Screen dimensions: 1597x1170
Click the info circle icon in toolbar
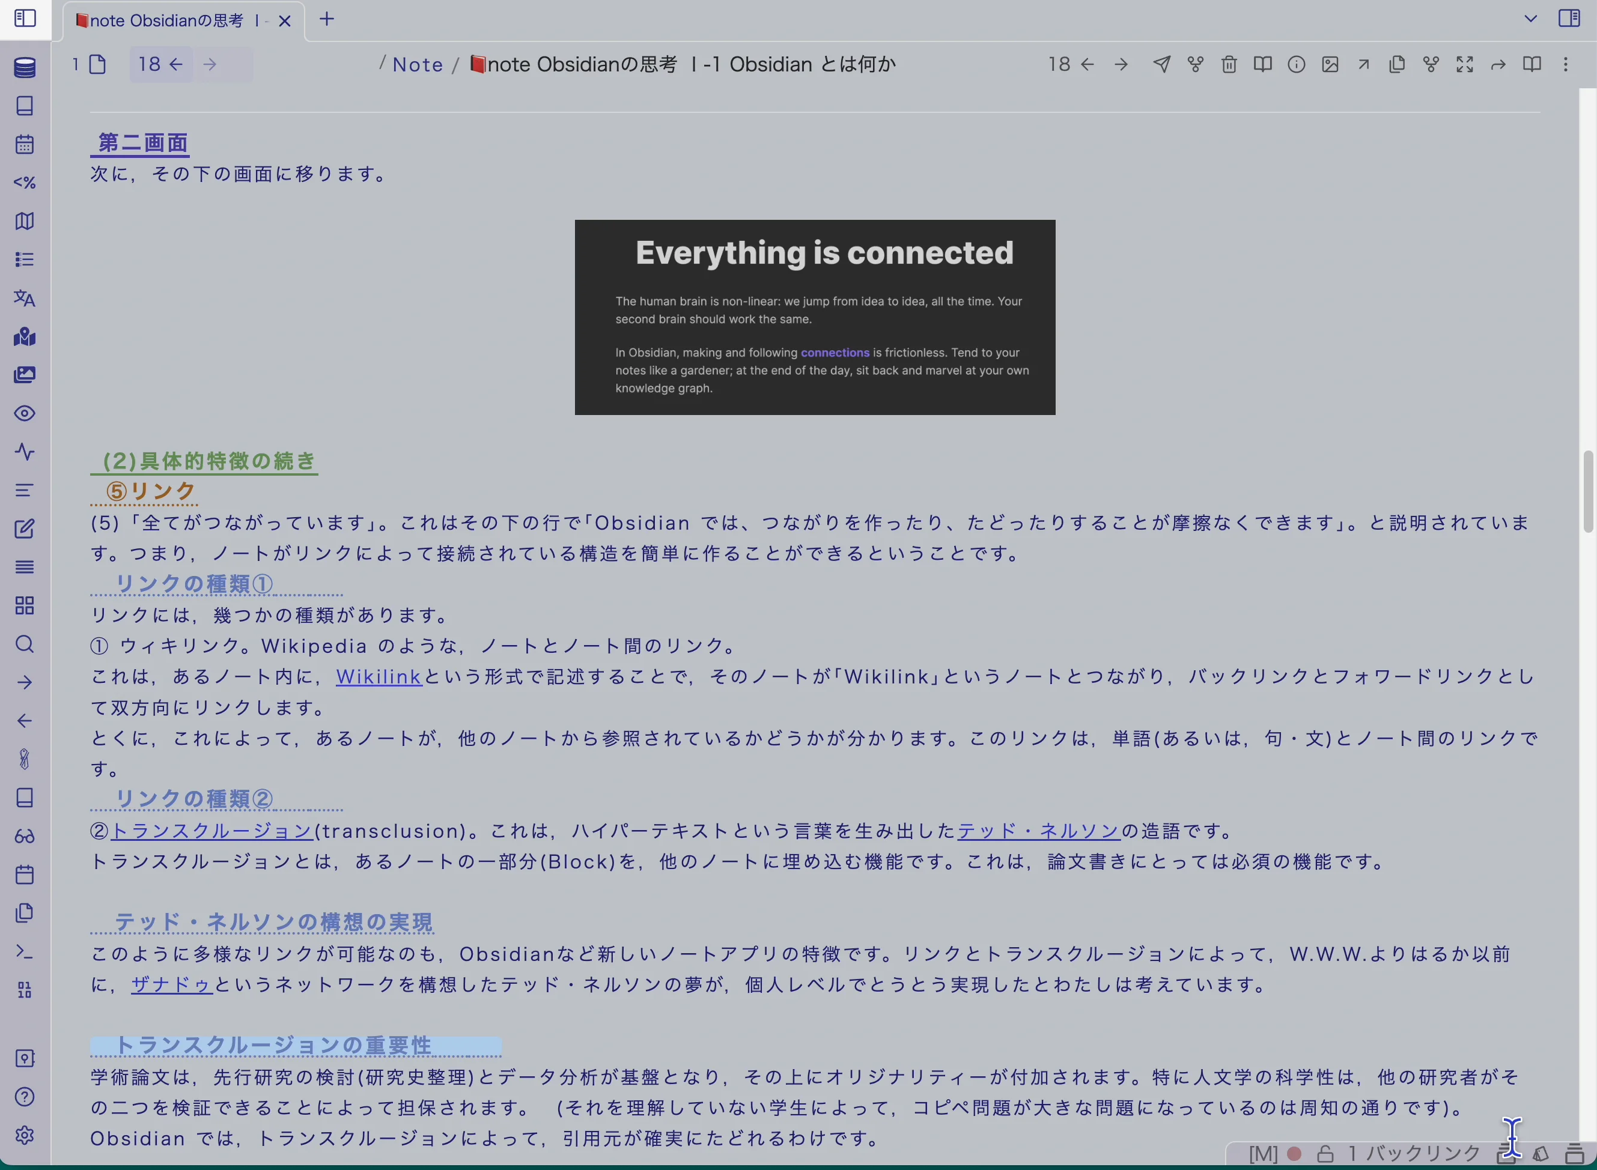(x=1297, y=64)
